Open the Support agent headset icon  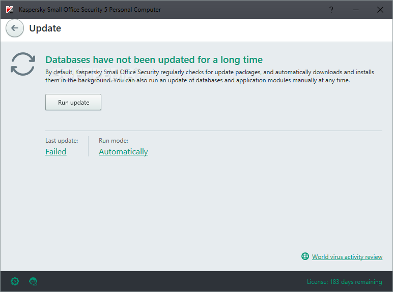click(x=33, y=281)
